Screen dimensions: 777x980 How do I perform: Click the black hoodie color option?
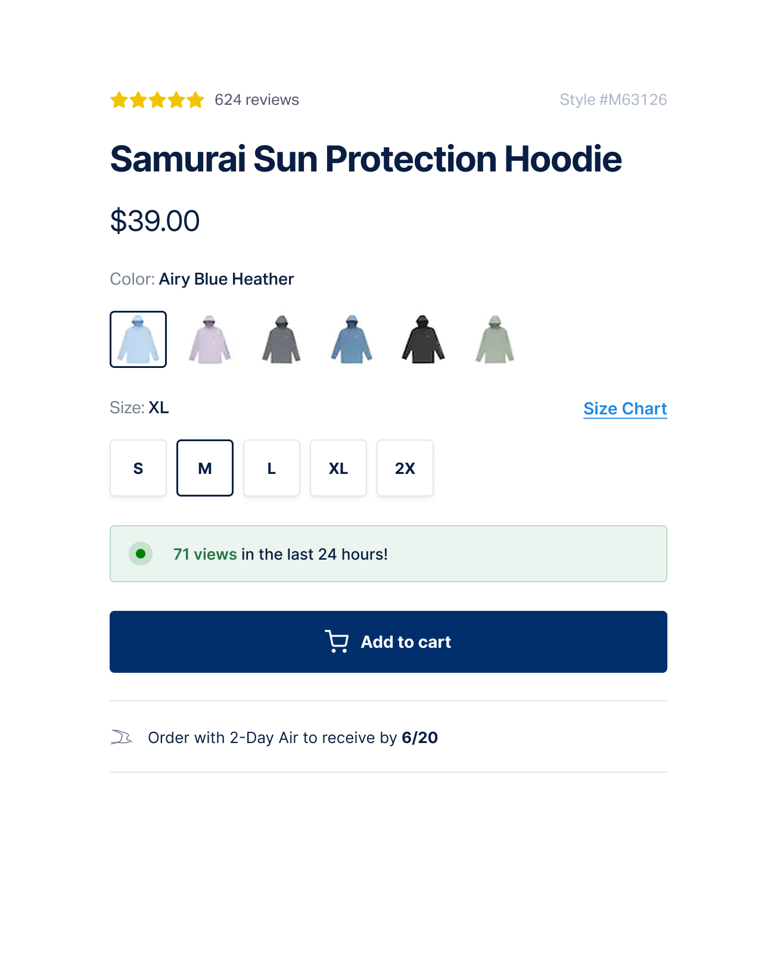[421, 339]
